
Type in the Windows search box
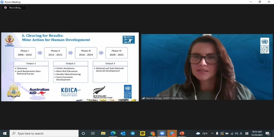(44, 133)
